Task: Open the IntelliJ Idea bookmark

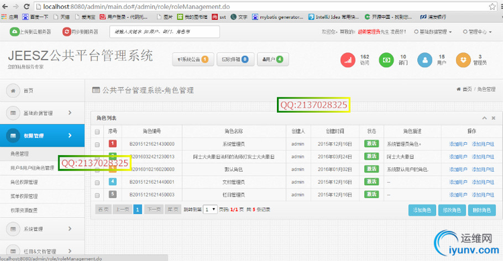Action: click(x=333, y=17)
